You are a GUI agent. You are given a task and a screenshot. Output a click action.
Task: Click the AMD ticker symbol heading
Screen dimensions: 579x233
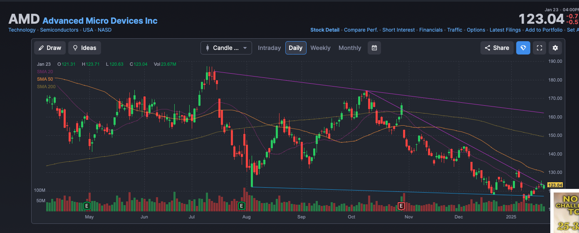(24, 20)
